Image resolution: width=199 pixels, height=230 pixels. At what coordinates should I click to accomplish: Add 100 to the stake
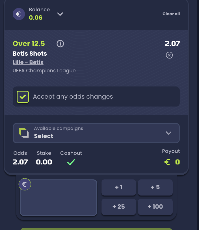[x=155, y=207]
